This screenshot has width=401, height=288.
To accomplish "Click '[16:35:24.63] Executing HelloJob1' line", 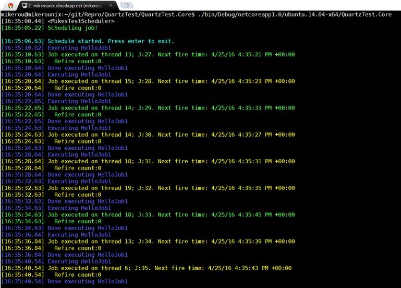I will click(x=56, y=128).
